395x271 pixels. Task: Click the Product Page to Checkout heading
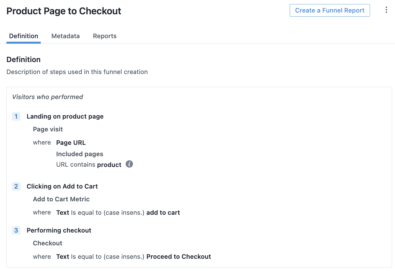(x=64, y=11)
